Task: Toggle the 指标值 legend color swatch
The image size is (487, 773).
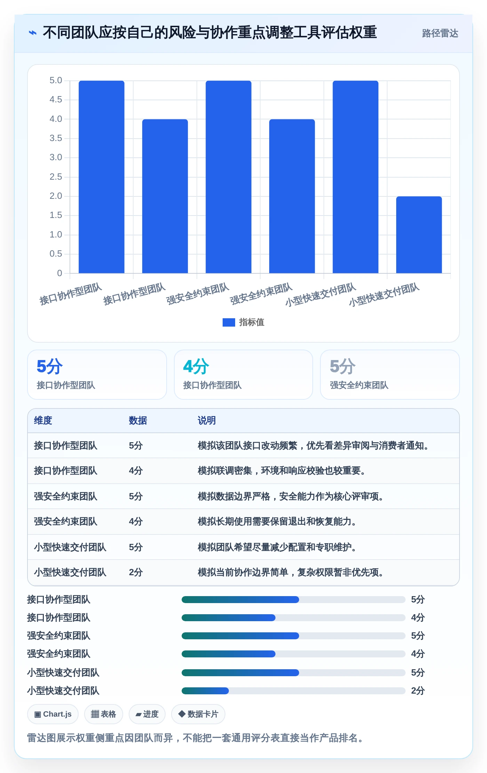Action: pyautogui.click(x=229, y=322)
